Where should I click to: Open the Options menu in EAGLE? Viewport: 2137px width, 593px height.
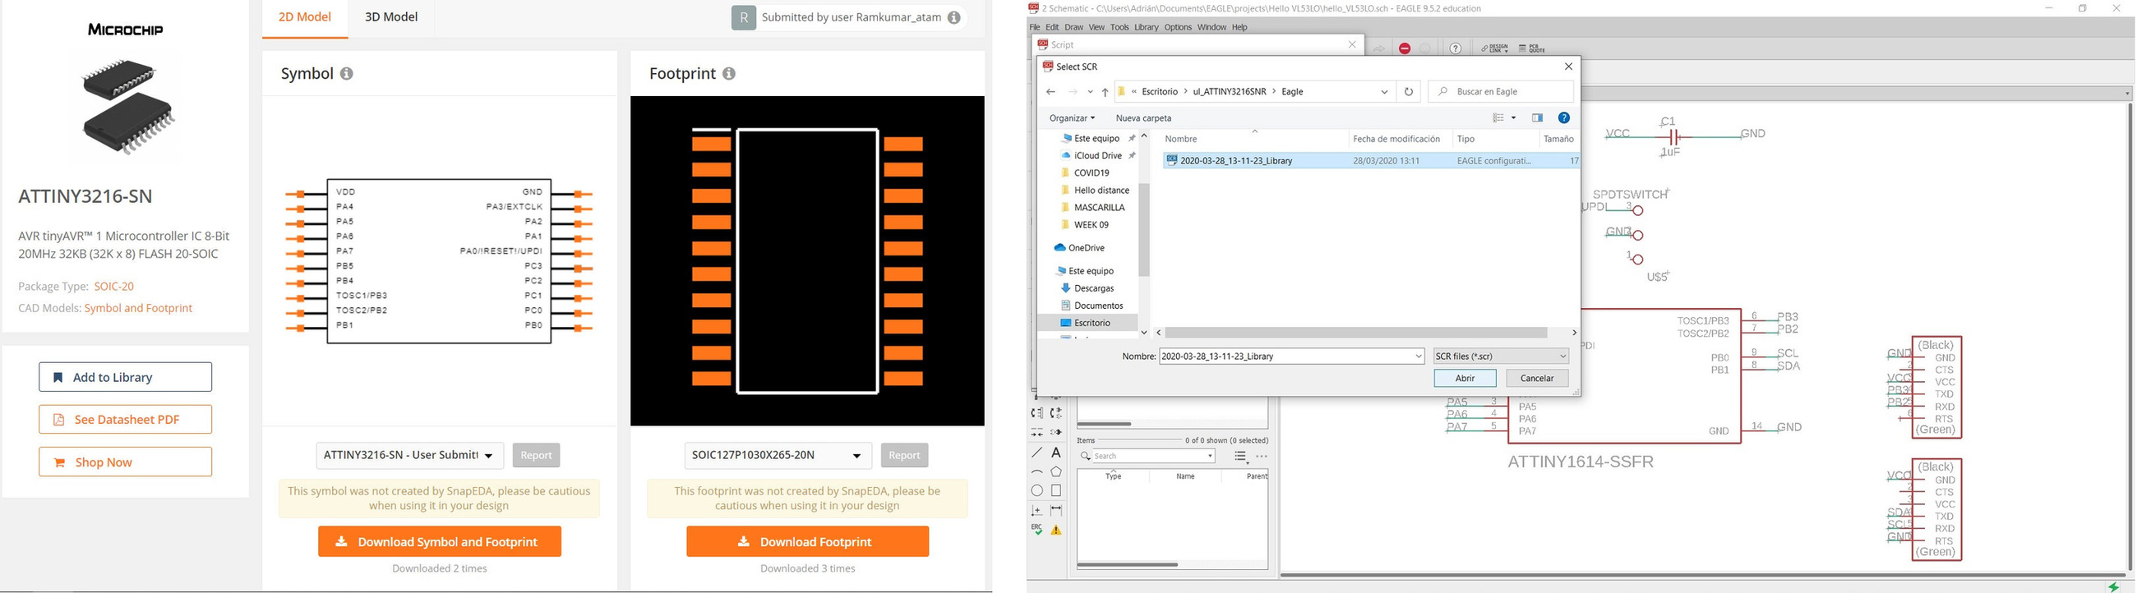pyautogui.click(x=1177, y=27)
